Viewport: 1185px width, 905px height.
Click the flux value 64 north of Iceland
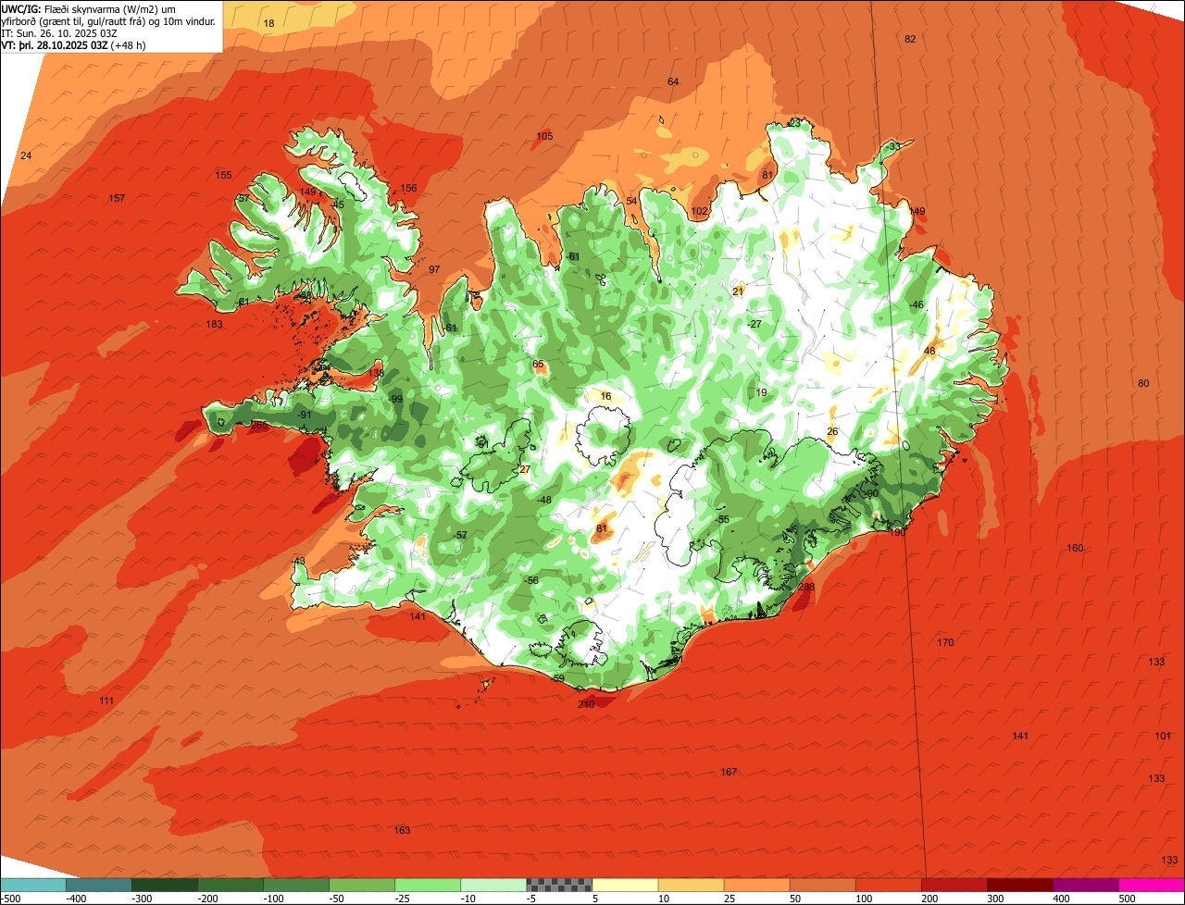[x=673, y=82]
